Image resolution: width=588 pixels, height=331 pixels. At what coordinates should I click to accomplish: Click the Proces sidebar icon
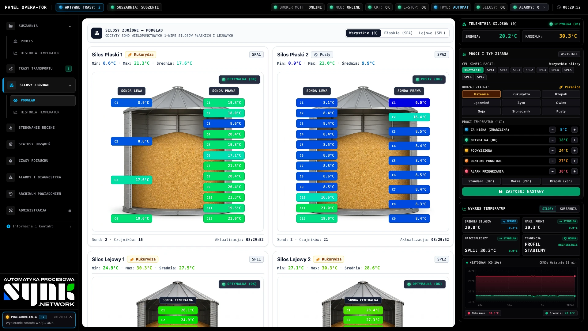pos(15,41)
